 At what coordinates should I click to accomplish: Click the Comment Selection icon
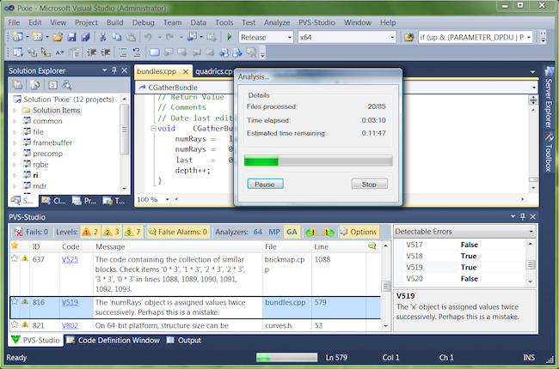click(x=123, y=52)
